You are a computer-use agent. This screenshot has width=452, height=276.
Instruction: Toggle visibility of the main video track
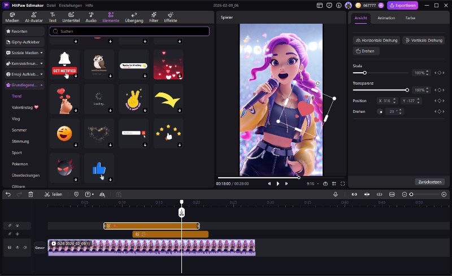17,247
